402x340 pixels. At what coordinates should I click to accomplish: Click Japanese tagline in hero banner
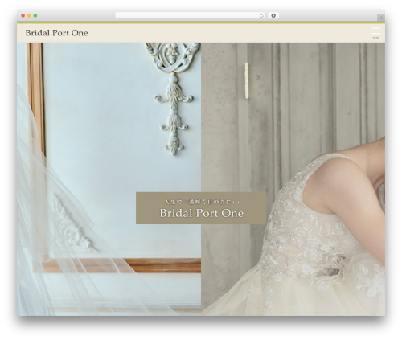[x=202, y=202]
